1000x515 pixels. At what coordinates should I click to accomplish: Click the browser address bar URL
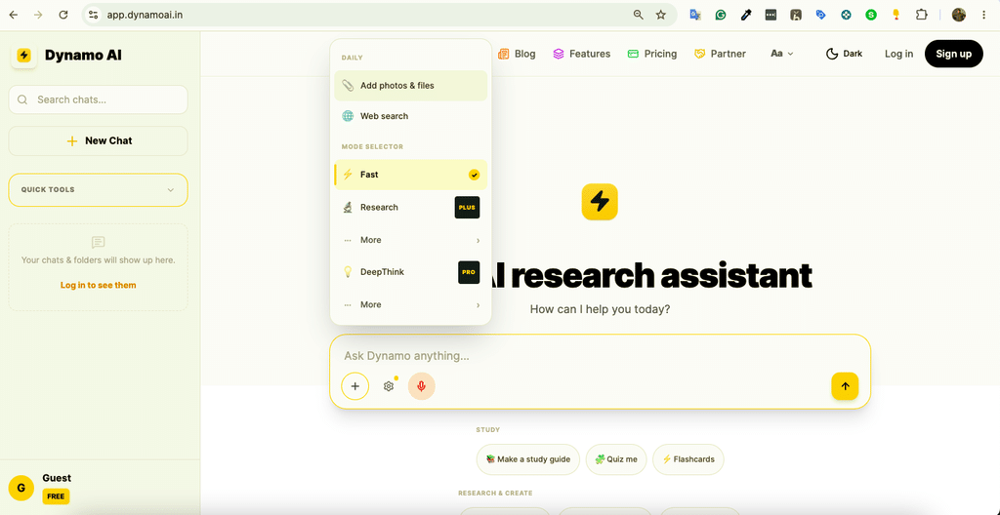click(x=145, y=15)
